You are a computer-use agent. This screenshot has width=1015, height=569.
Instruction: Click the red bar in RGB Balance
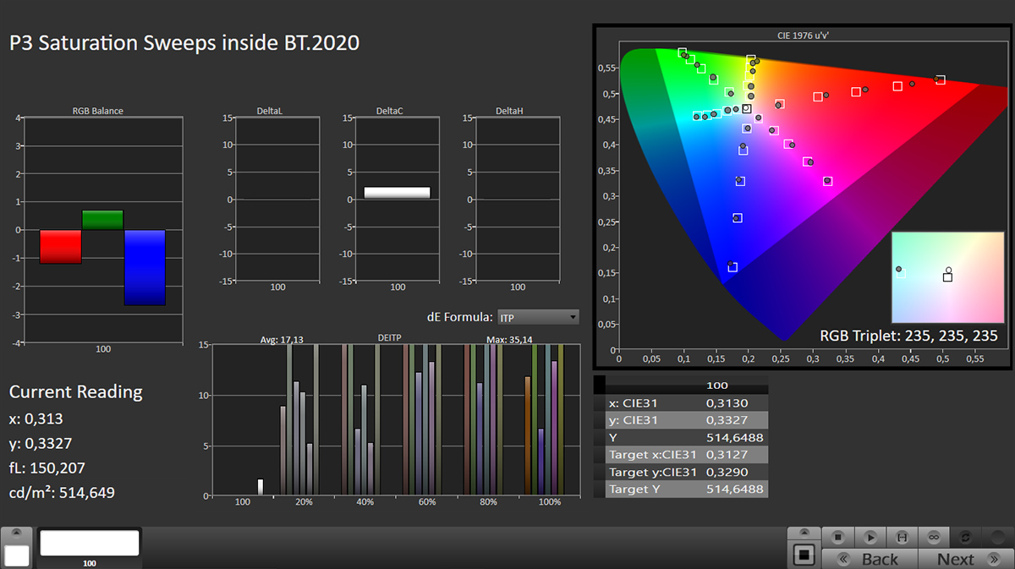tap(61, 246)
